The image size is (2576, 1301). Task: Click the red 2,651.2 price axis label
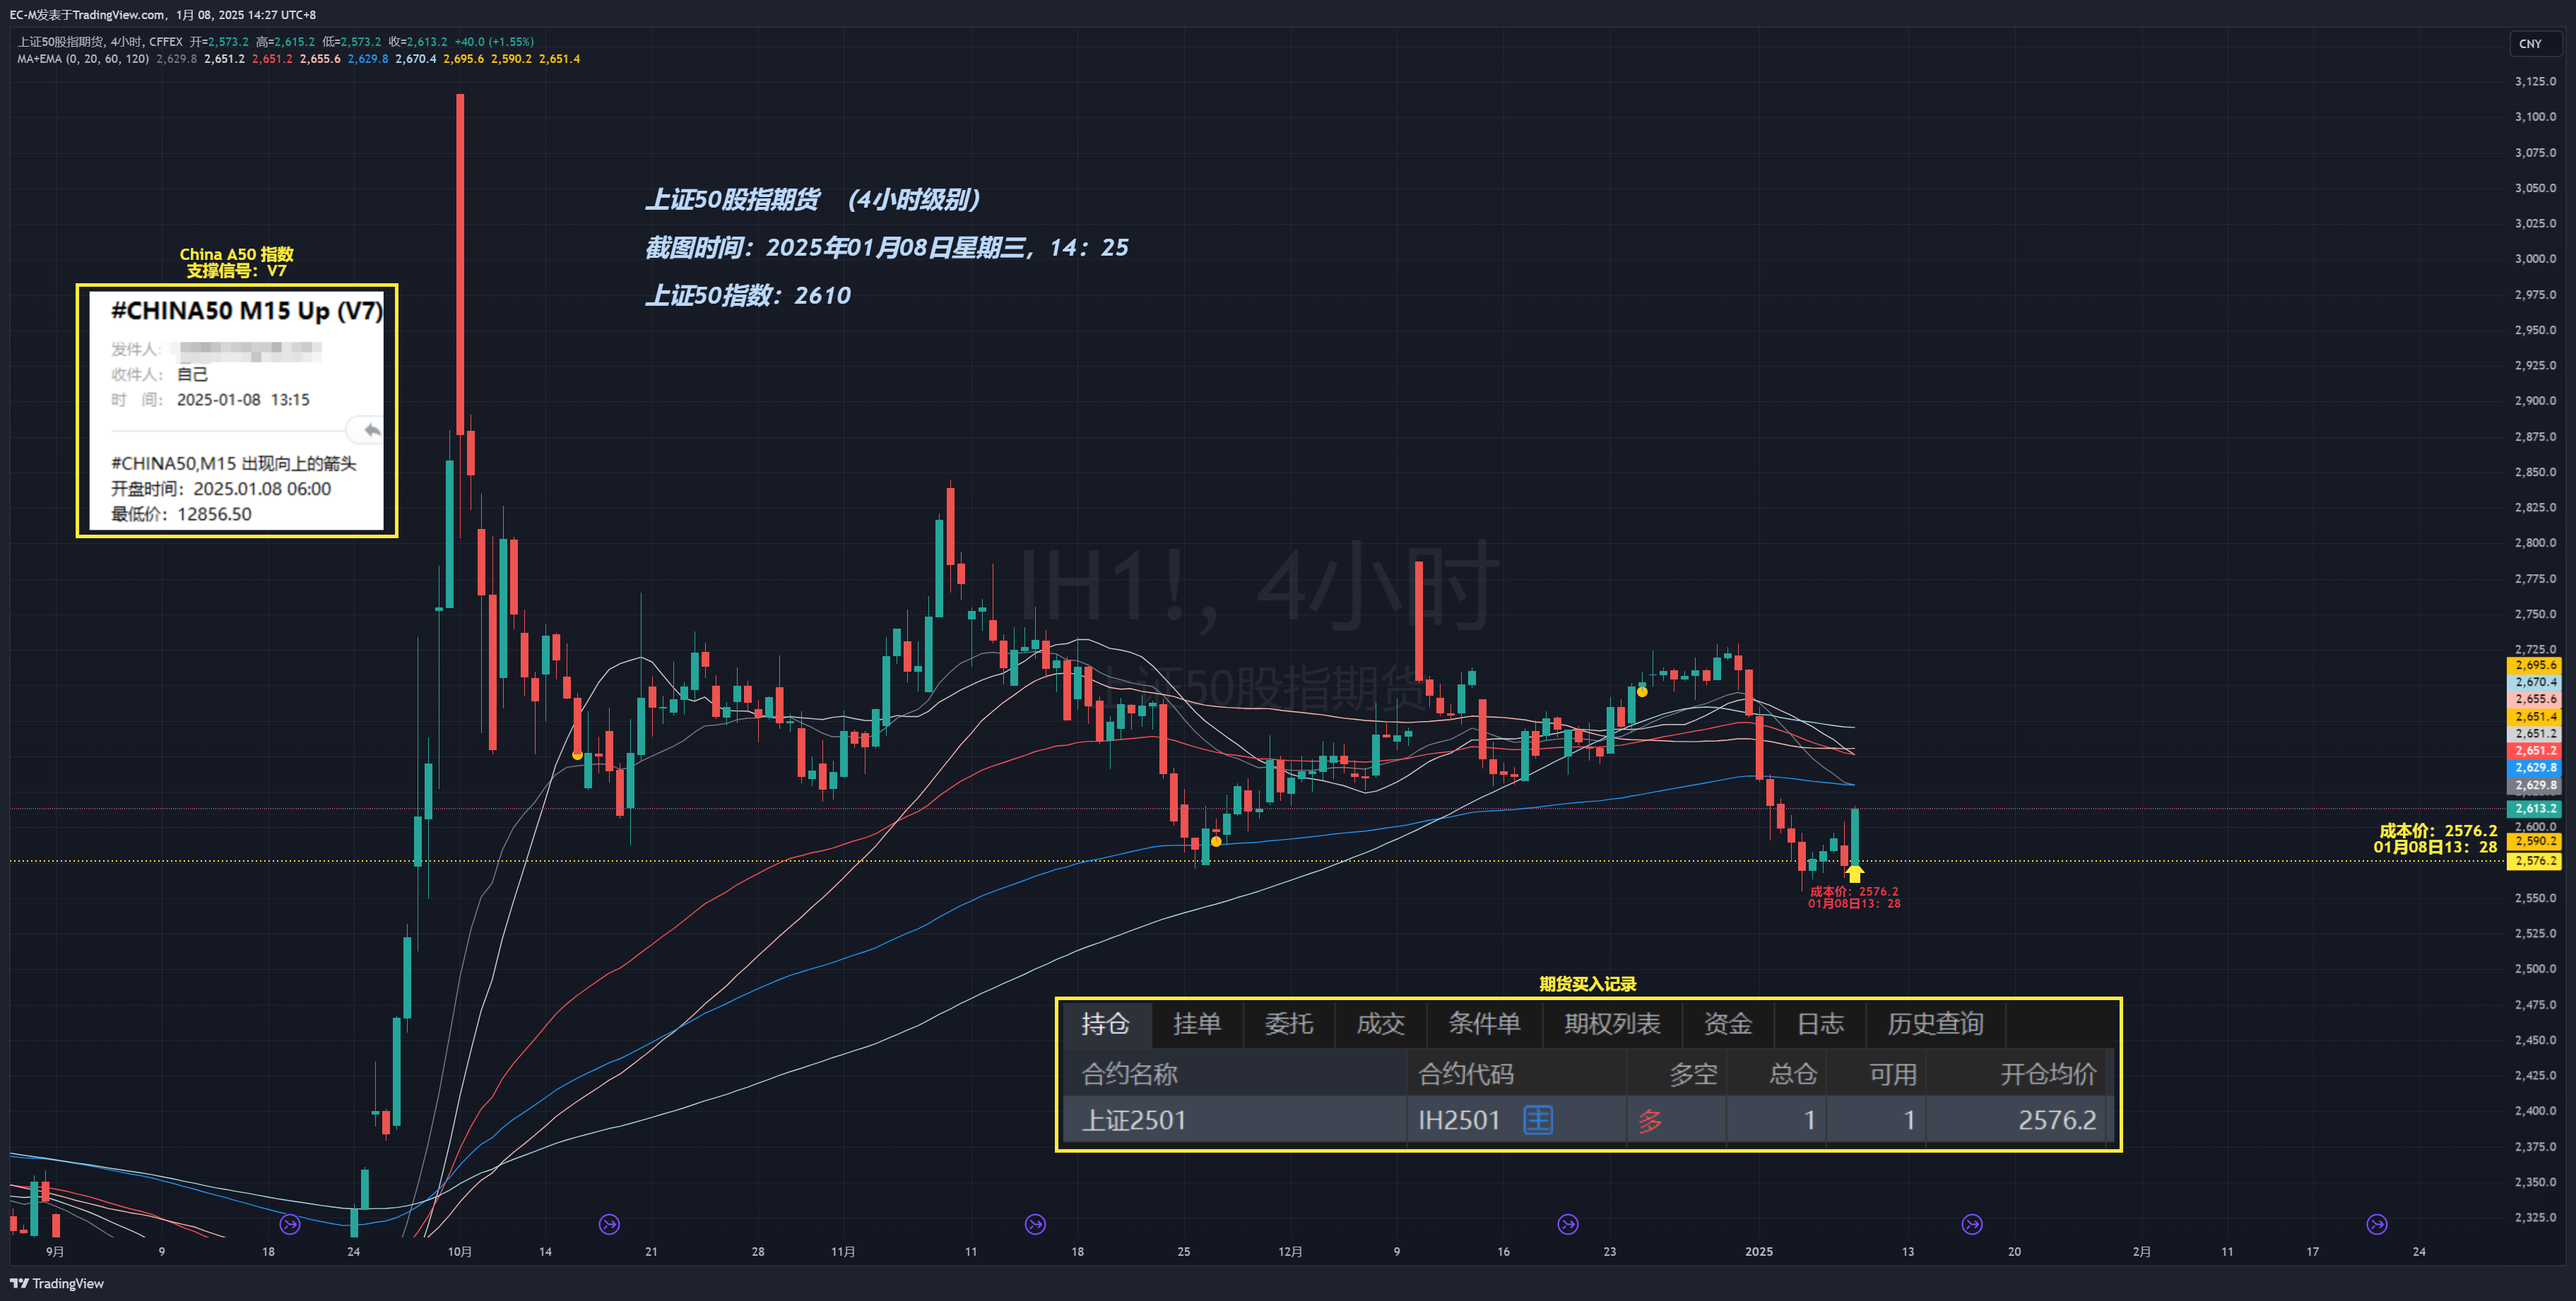pos(2534,751)
